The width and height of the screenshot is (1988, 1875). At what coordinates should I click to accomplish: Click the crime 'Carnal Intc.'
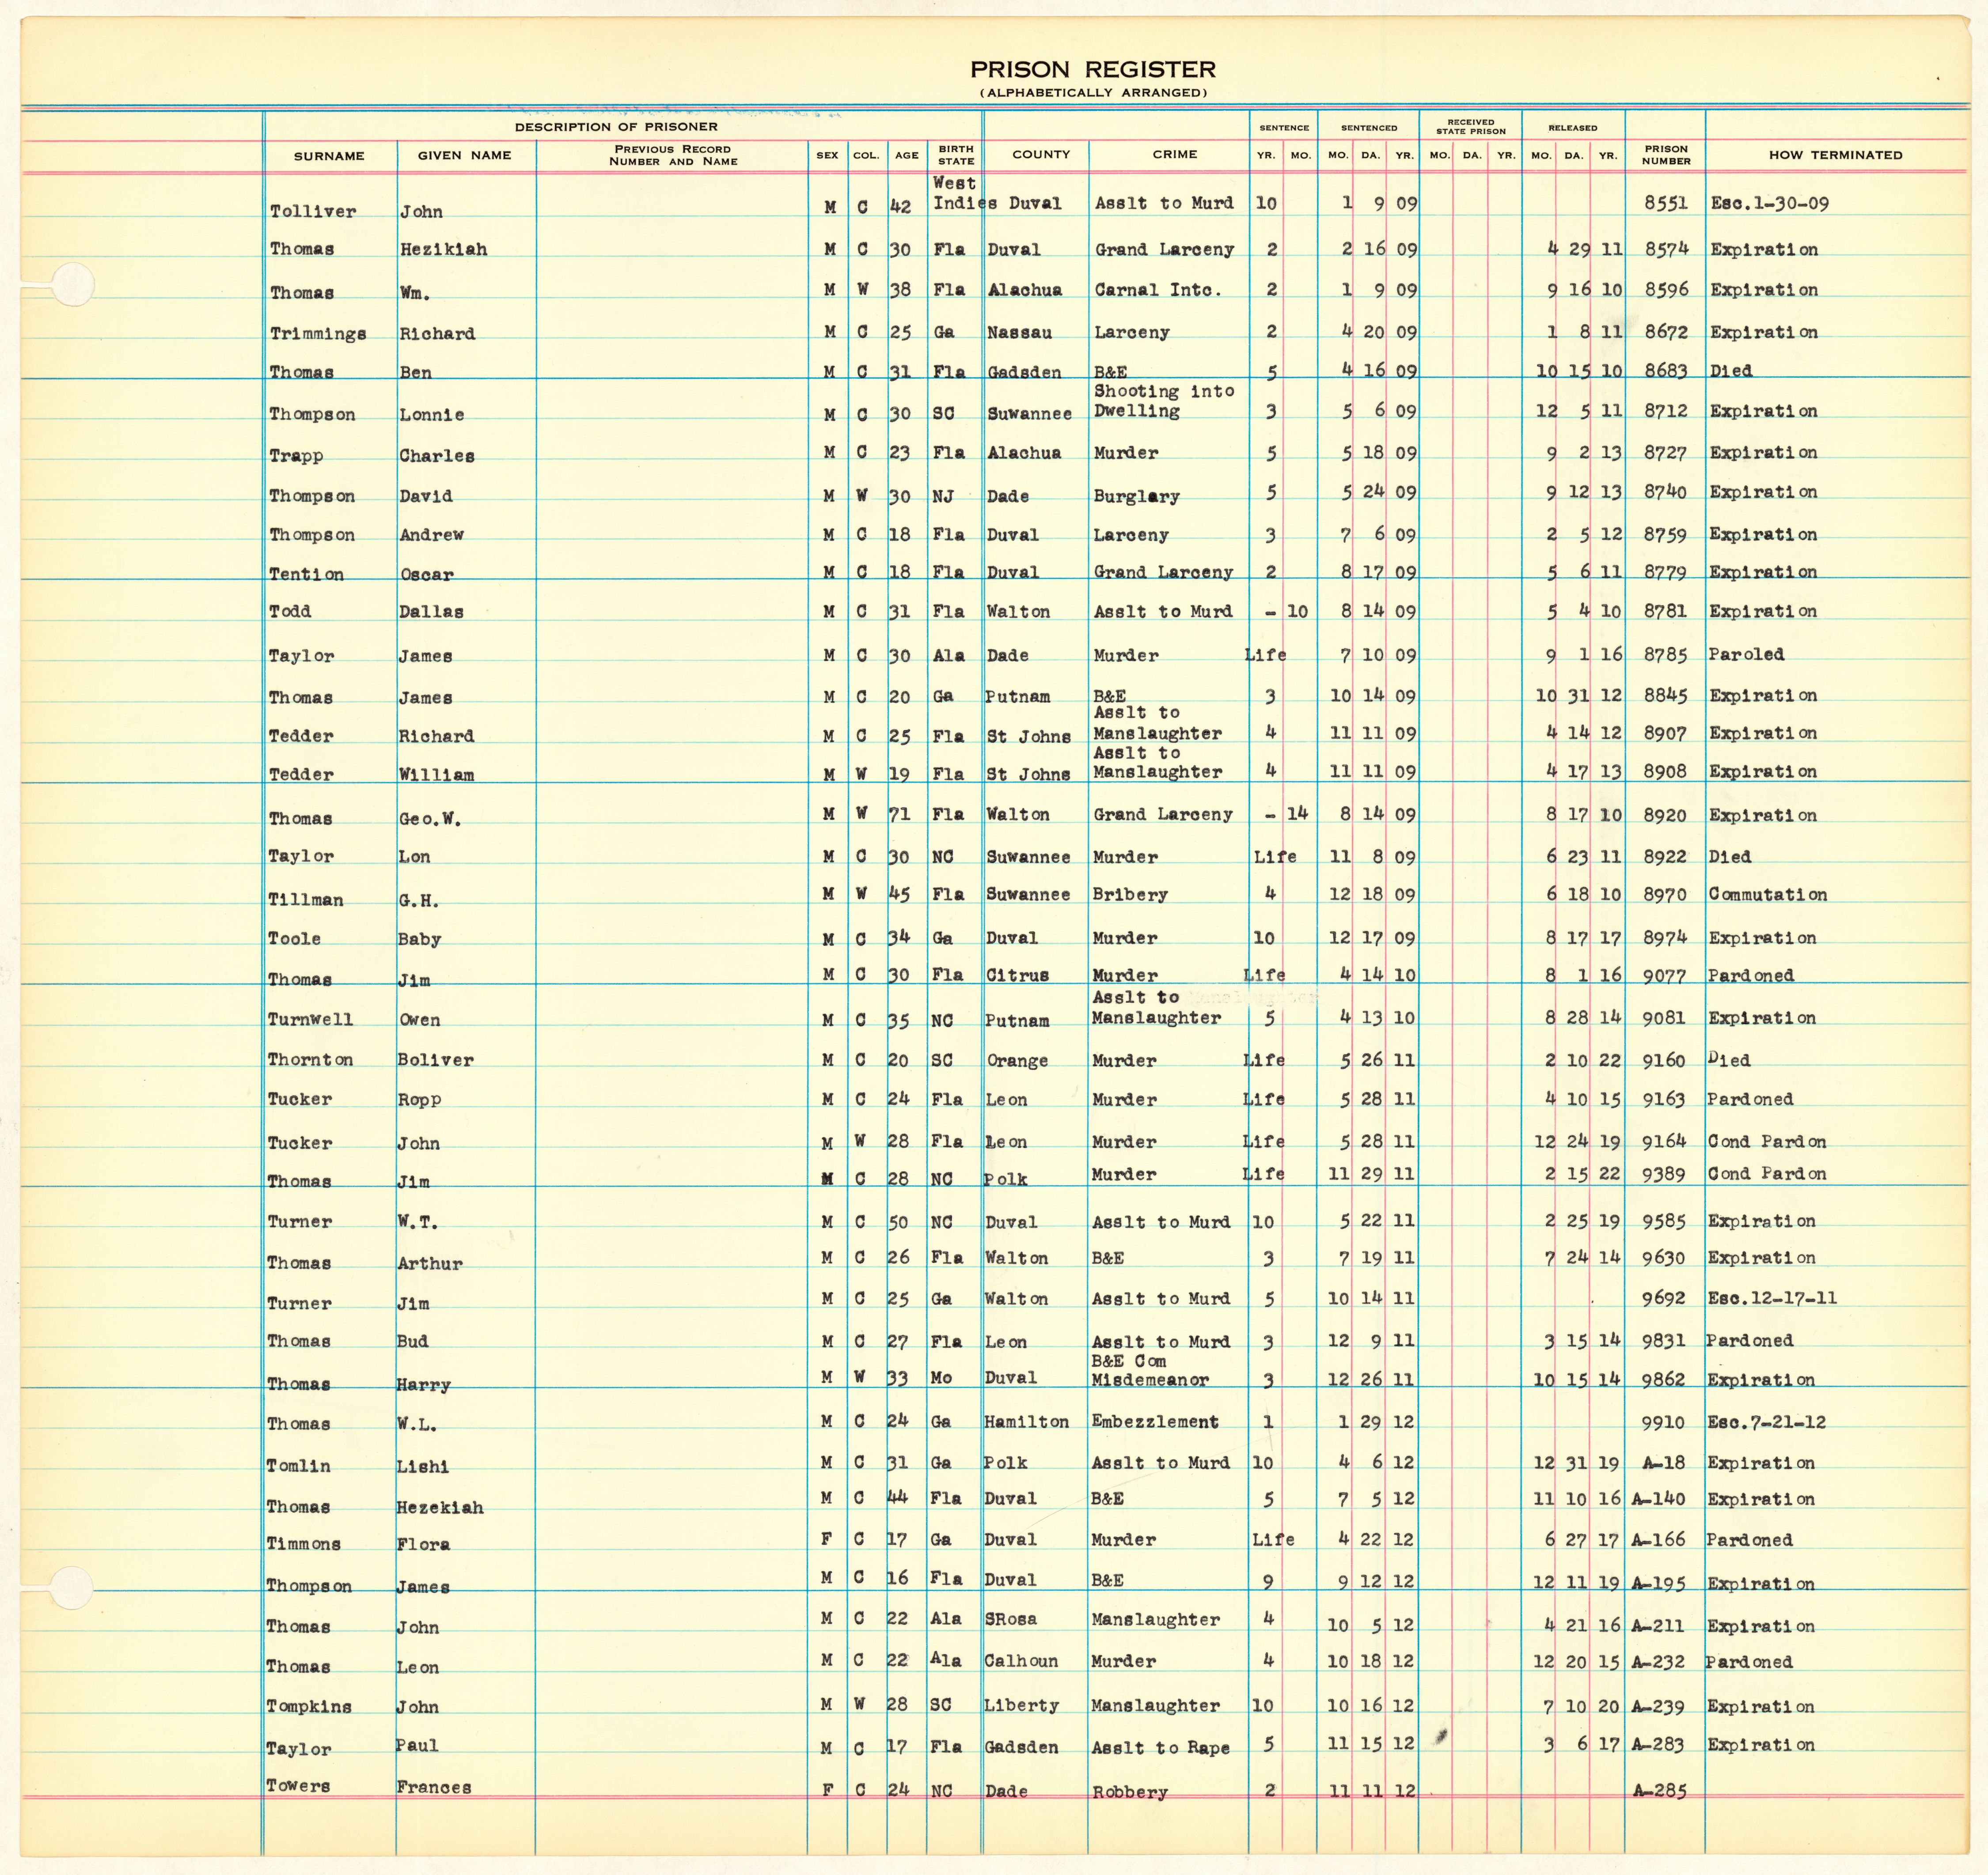(x=1158, y=291)
